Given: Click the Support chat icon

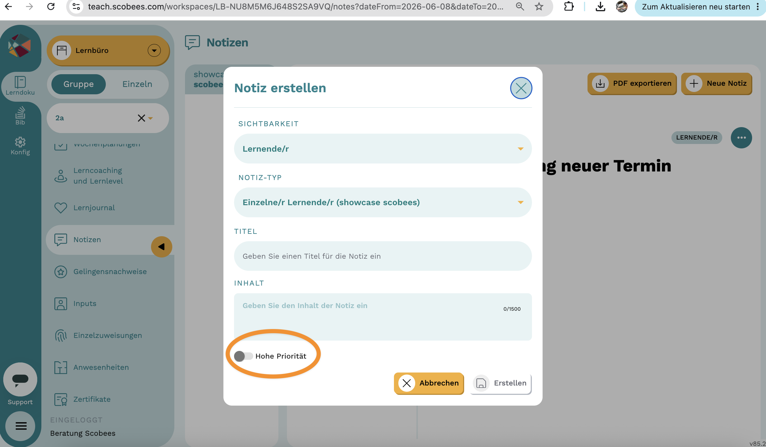Looking at the screenshot, I should [x=20, y=380].
